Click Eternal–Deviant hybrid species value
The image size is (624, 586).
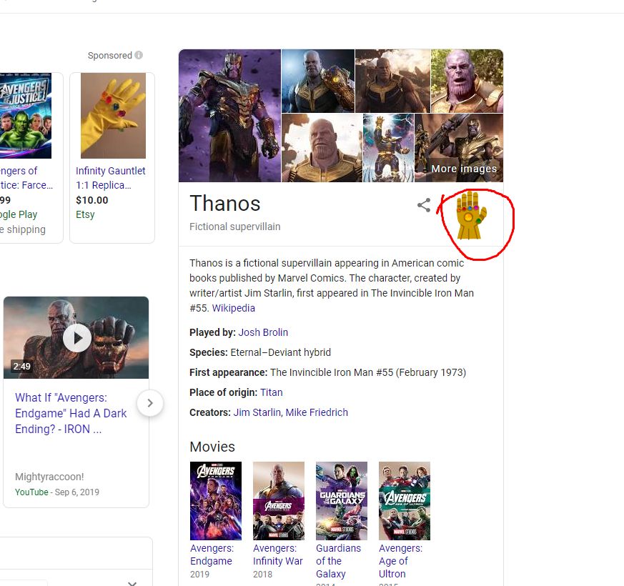[281, 352]
